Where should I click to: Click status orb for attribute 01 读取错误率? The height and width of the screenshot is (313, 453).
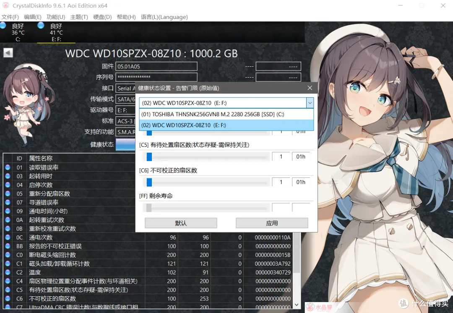8,167
